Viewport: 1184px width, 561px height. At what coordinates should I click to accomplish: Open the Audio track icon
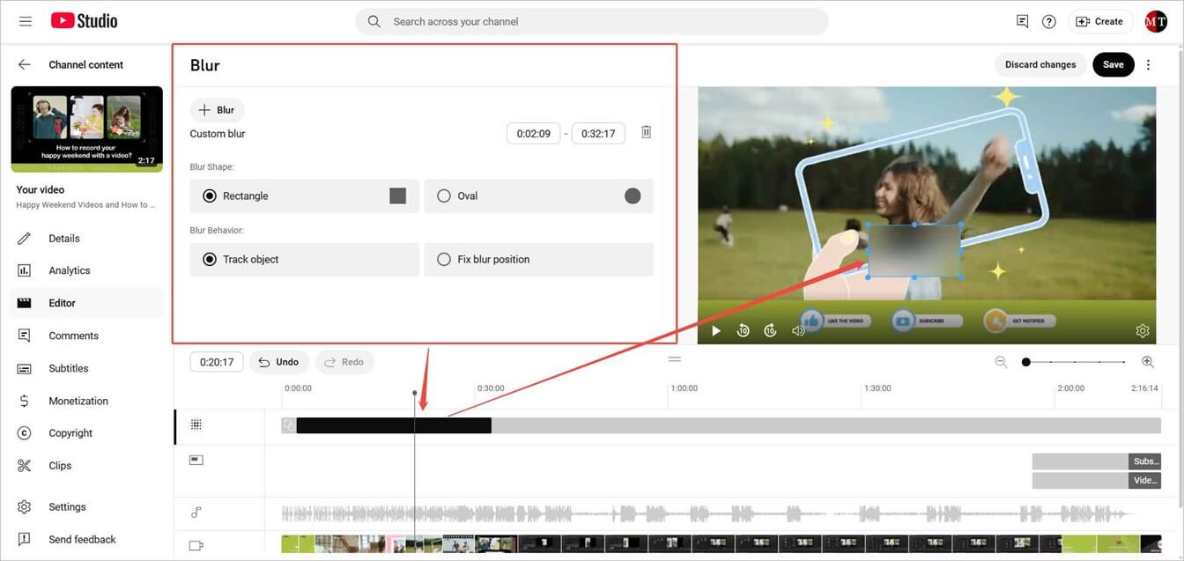click(x=194, y=512)
